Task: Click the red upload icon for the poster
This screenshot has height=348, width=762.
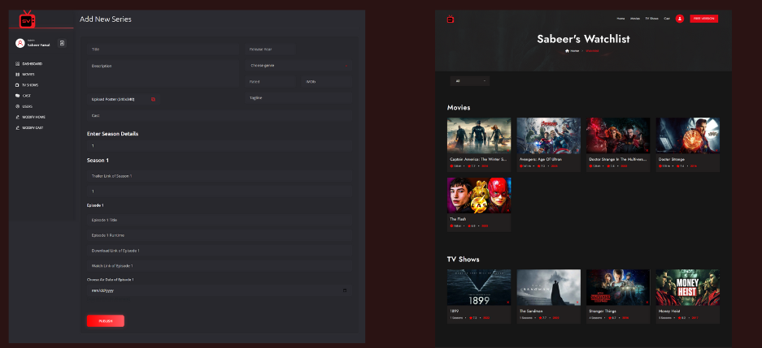Action: (153, 99)
